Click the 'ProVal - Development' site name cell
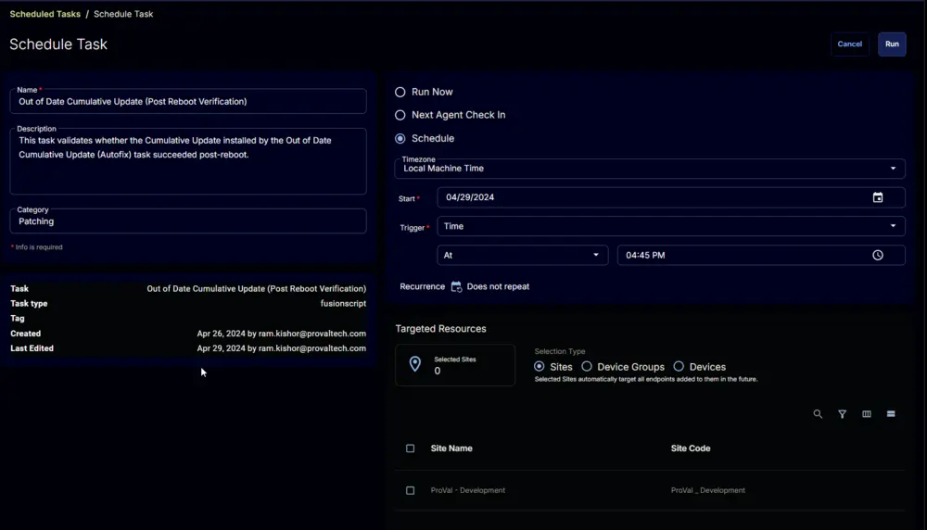The height and width of the screenshot is (530, 927). pos(467,490)
